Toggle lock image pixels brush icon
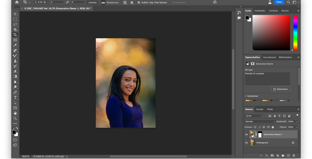The width and height of the screenshot is (312, 159). pyautogui.click(x=259, y=127)
